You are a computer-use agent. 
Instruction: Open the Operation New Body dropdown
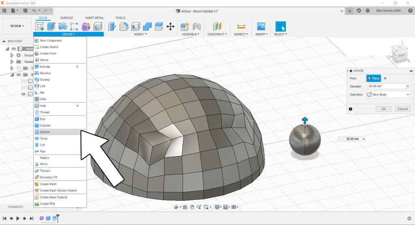click(x=388, y=95)
